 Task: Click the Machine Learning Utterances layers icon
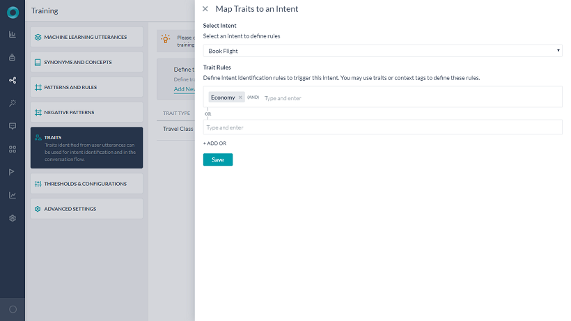pyautogui.click(x=38, y=37)
